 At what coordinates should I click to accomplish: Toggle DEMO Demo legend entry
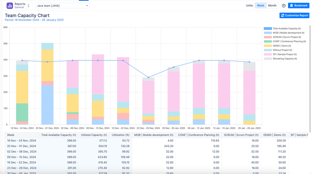pyautogui.click(x=277, y=46)
